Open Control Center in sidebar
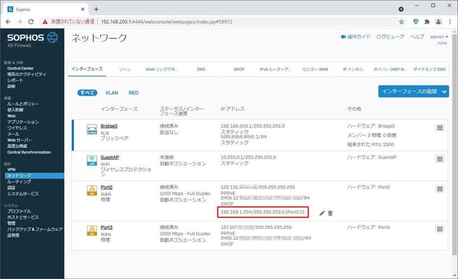This screenshot has width=458, height=279. pyautogui.click(x=21, y=68)
